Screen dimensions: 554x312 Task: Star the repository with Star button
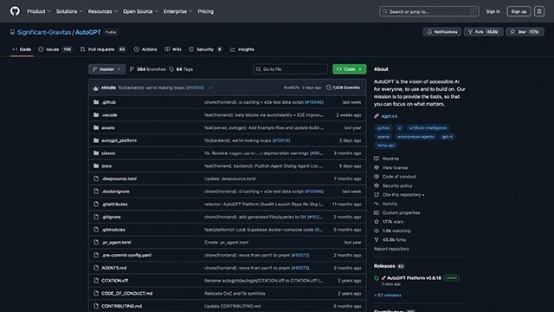coord(525,32)
